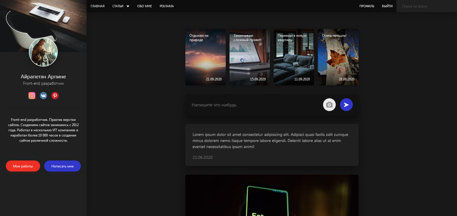
Task: Click the Напишите что-нибудь text field
Action: 254,105
